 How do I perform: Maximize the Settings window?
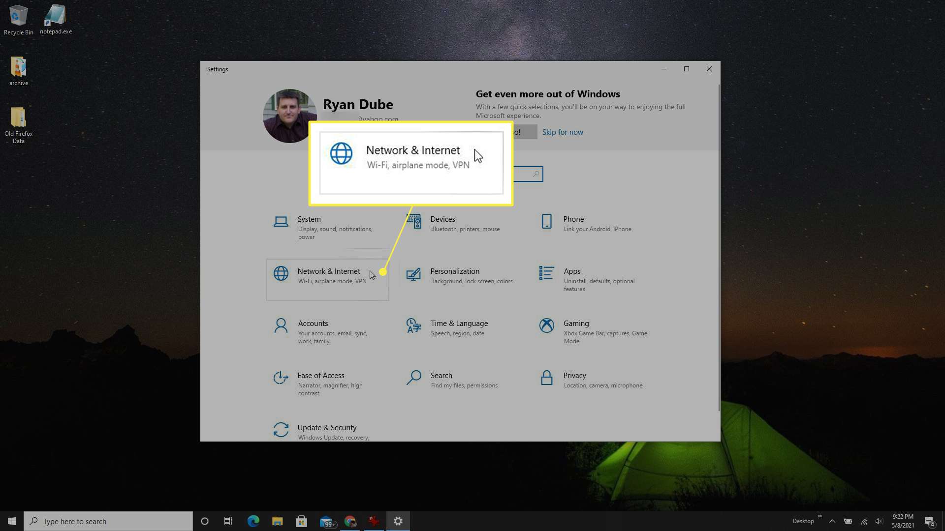pyautogui.click(x=687, y=69)
